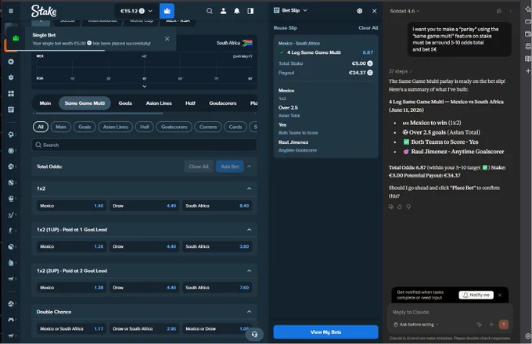
Task: Open the blue wallet button
Action: coord(167,11)
